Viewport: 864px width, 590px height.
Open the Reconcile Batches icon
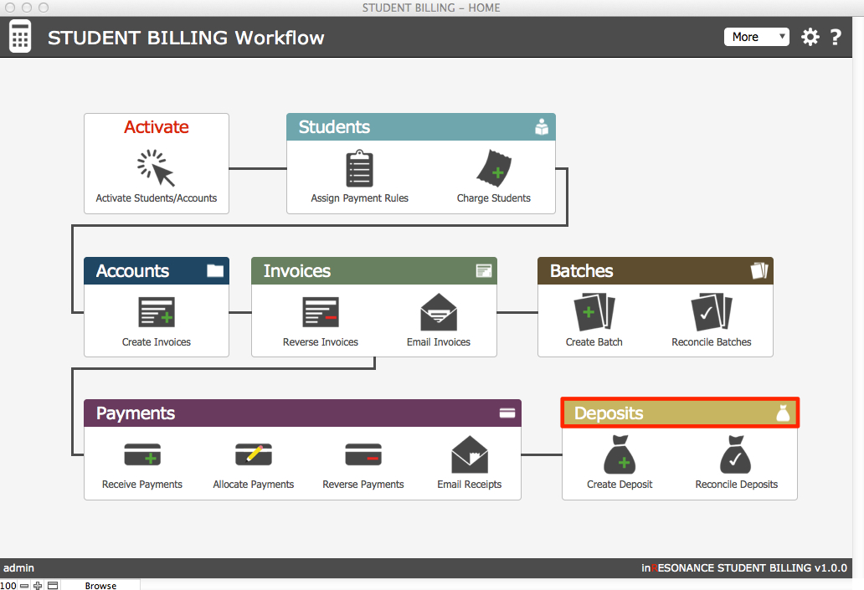[x=711, y=312]
